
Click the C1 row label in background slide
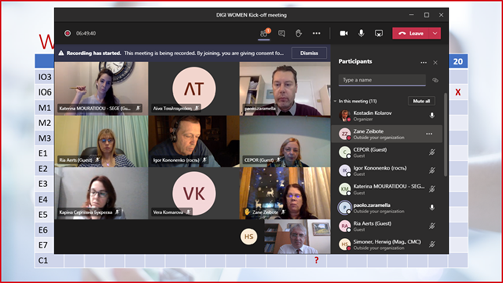(x=43, y=260)
